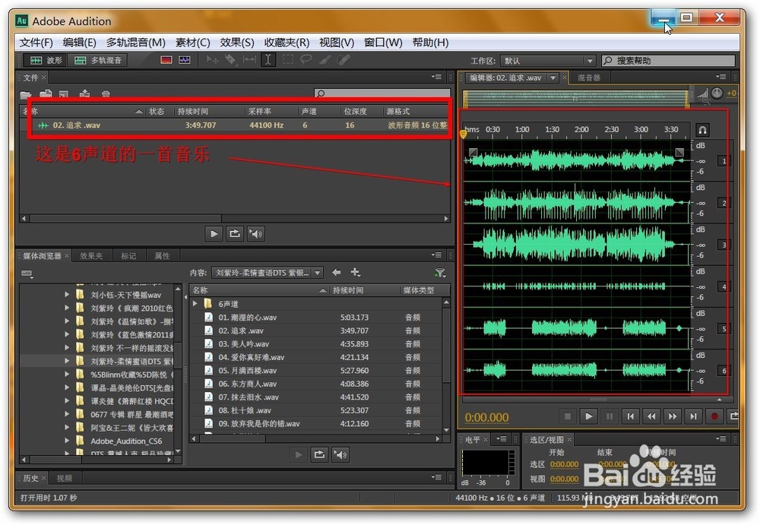Expand the Adobe_Audition_CS6 folder

tap(67, 441)
